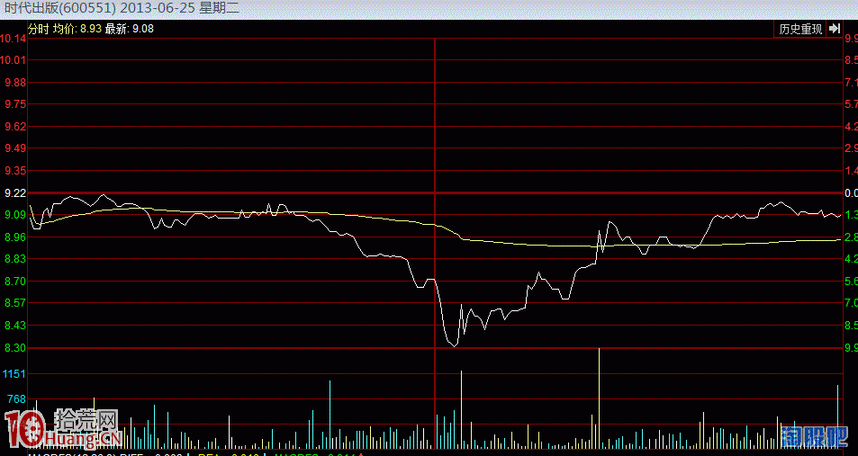
Task: Click the 10.14 top price axis label
Action: pyautogui.click(x=14, y=39)
